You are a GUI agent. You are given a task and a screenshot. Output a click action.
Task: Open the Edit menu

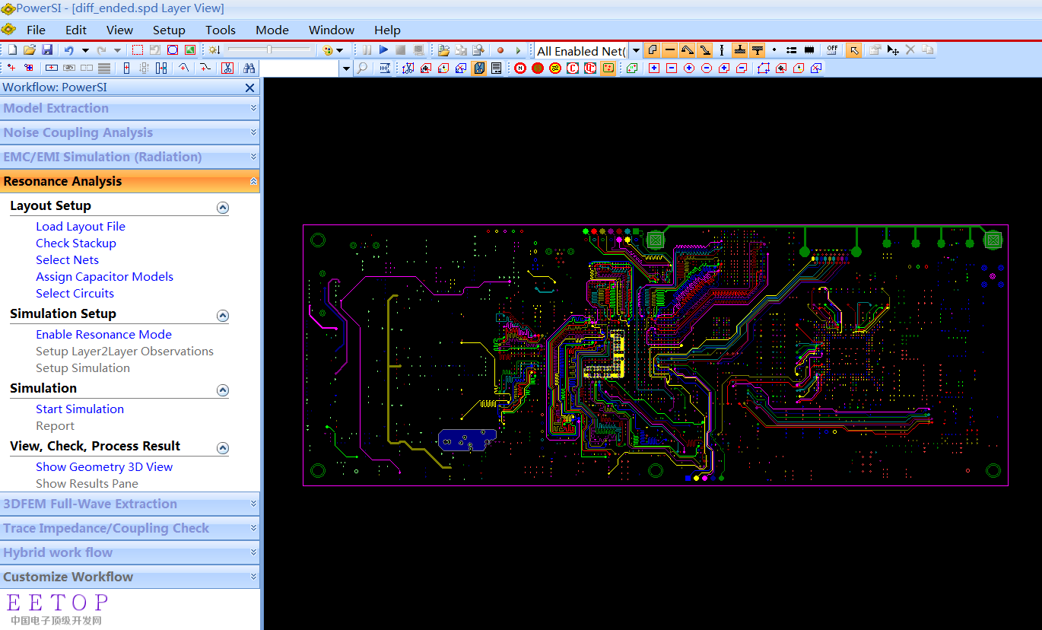76,30
